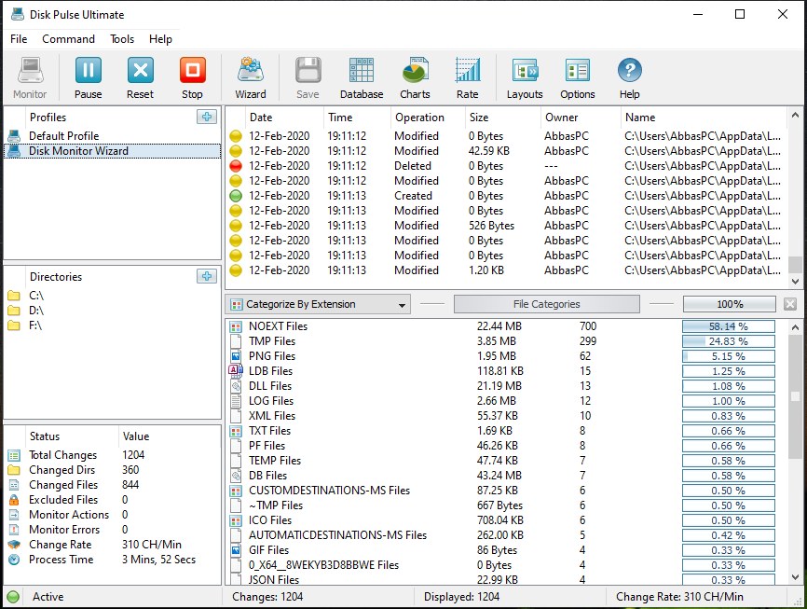The image size is (807, 609).
Task: Click the Excluded Files lock icon
Action: coord(14,500)
